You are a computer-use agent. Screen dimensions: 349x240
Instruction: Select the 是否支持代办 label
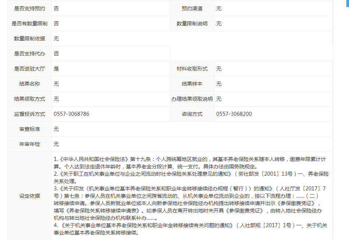tap(29, 54)
